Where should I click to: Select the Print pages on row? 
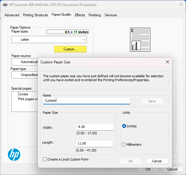pyautogui.click(x=28, y=99)
